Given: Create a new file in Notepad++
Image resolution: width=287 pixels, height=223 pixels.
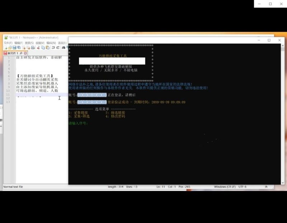Looking at the screenshot, I should tap(5, 47).
